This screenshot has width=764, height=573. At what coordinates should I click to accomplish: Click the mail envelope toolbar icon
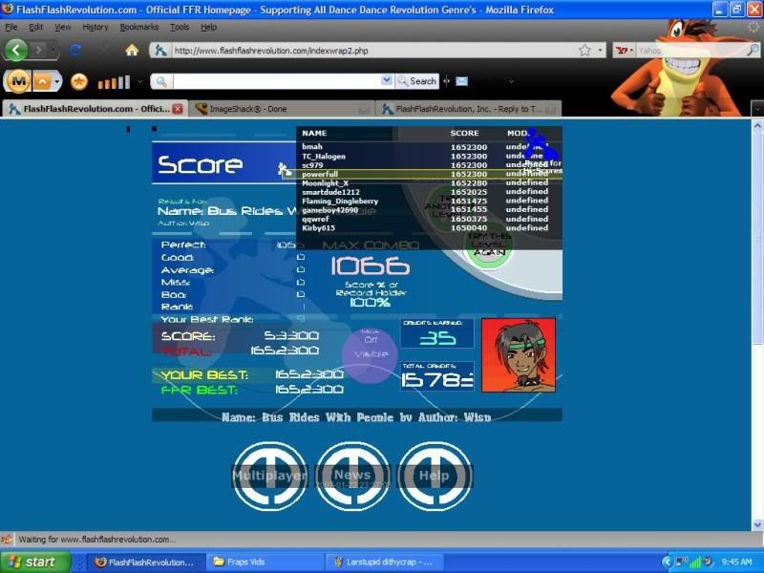tap(461, 81)
